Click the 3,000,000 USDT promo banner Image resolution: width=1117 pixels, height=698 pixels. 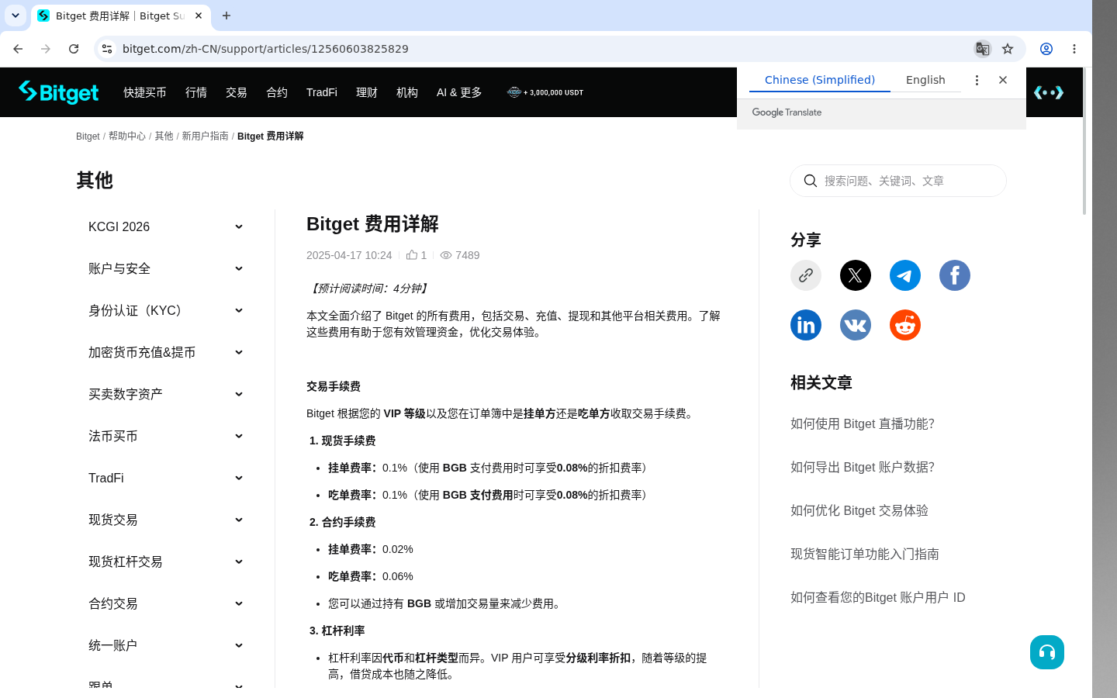tap(545, 92)
